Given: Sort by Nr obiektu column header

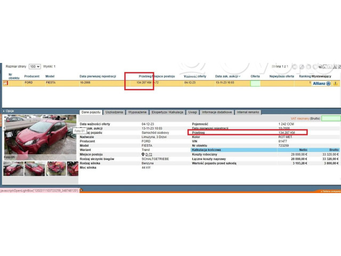Looking at the screenshot, I should point(14,76).
